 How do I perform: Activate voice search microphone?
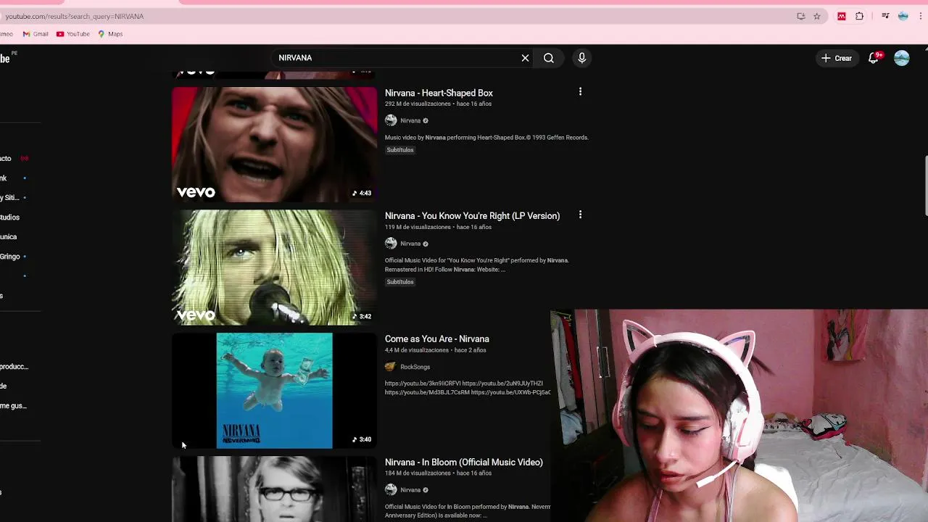pos(581,58)
